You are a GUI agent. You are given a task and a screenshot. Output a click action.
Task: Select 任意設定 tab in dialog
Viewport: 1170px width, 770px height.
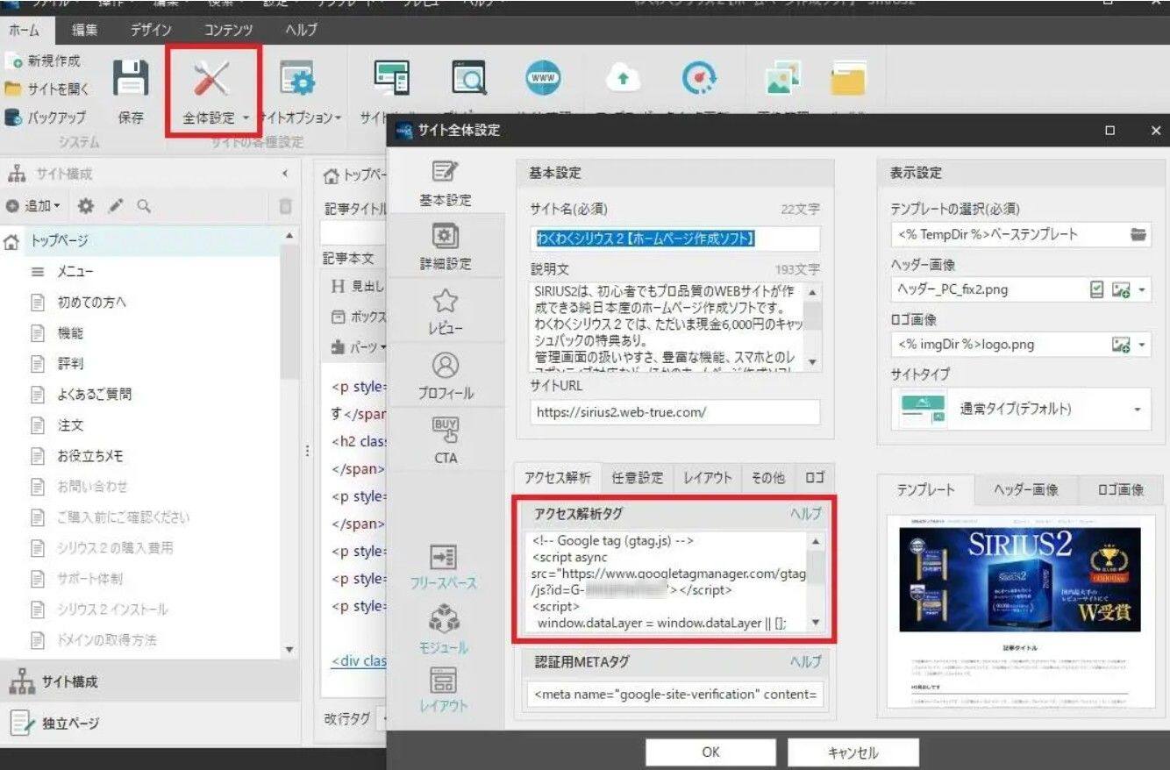tap(638, 478)
